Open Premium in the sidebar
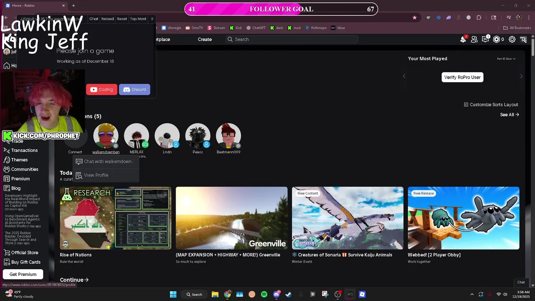Image resolution: width=535 pixels, height=301 pixels. point(17,179)
